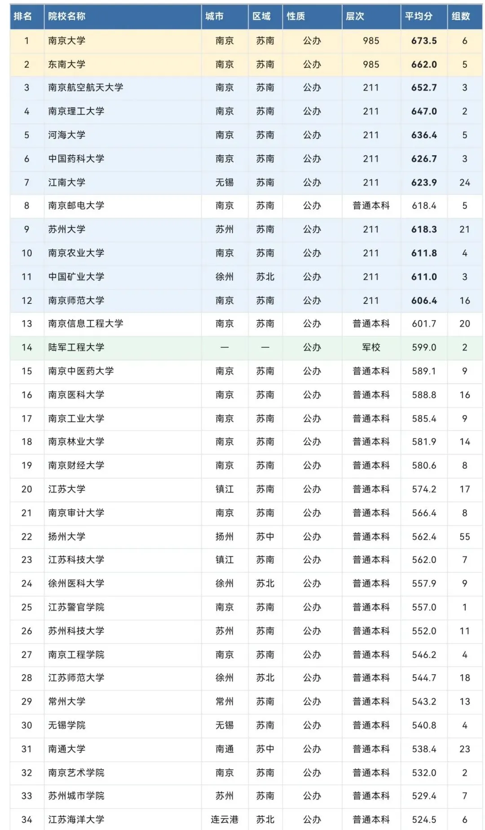
Task: Click the group count 23 for 南通大学
Action: click(465, 750)
